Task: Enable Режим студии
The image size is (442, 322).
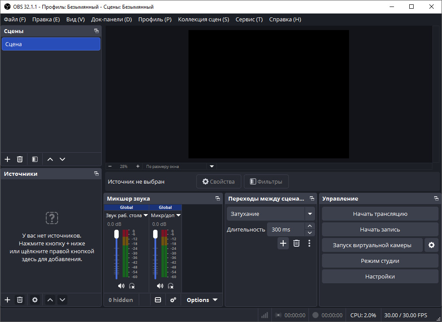Action: 380,261
